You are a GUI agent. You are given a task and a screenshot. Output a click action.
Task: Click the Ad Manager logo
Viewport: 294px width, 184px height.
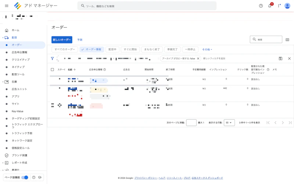[x=17, y=6]
